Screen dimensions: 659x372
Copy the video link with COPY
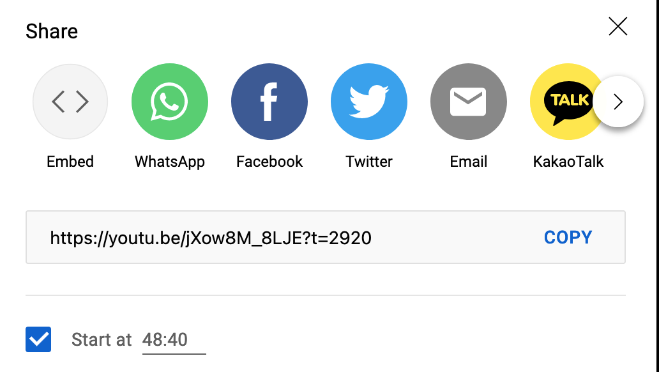pos(568,237)
